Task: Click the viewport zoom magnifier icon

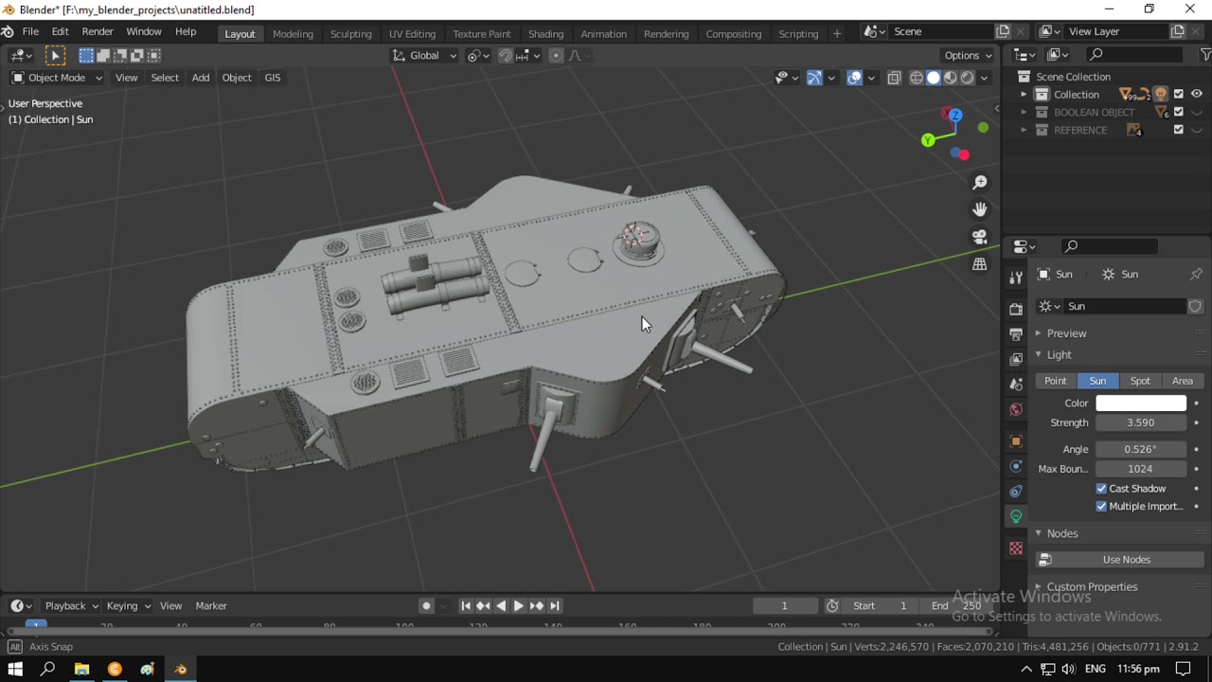Action: click(980, 182)
